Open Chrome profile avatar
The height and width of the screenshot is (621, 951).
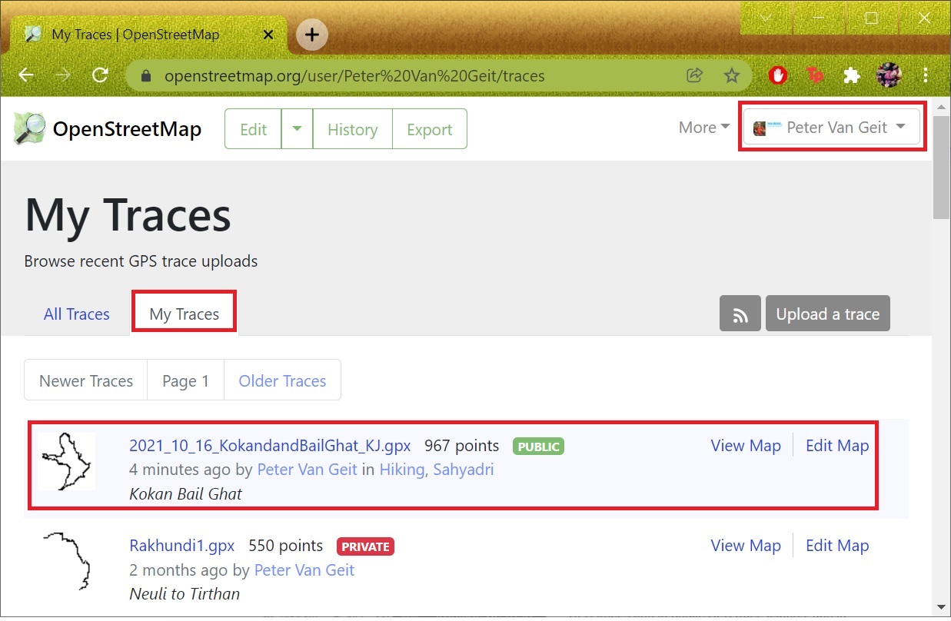[x=889, y=75]
